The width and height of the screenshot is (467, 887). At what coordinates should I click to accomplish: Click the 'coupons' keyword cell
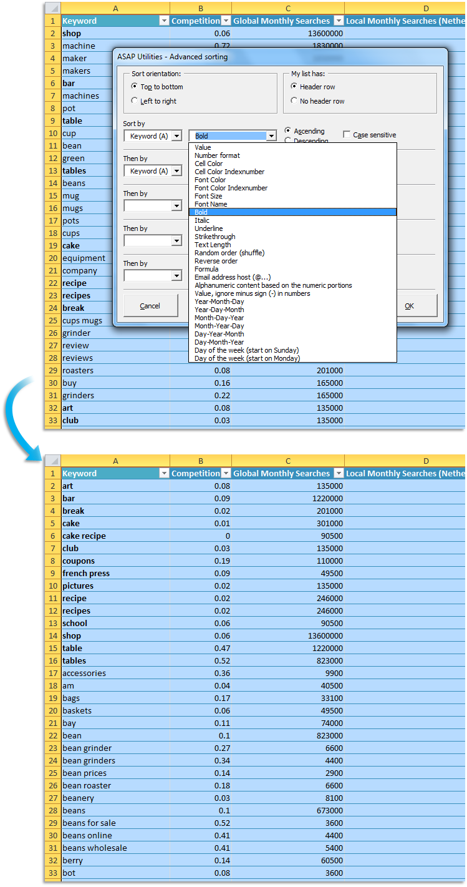[115, 561]
